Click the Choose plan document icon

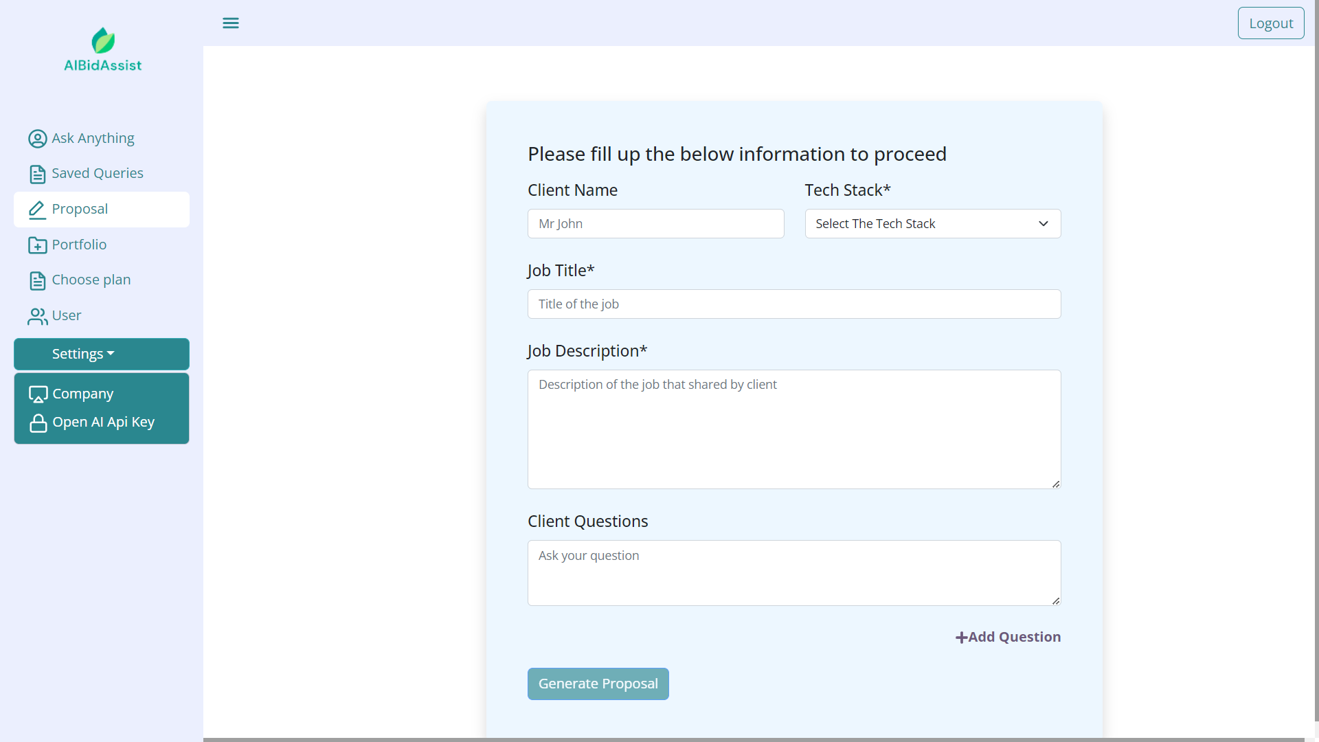pos(37,280)
